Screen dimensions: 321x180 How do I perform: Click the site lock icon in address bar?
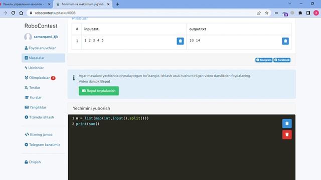(31, 13)
